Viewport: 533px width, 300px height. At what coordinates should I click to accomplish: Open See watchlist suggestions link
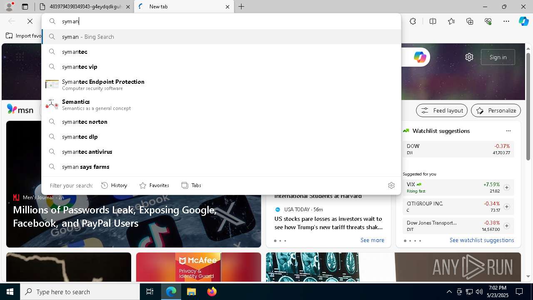coord(482,240)
